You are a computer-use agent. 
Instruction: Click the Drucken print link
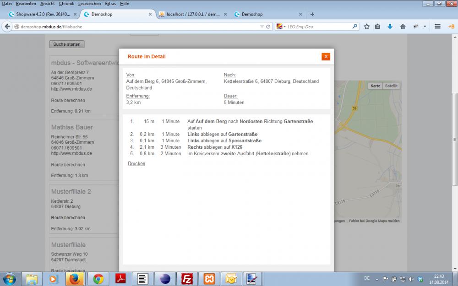pyautogui.click(x=136, y=163)
